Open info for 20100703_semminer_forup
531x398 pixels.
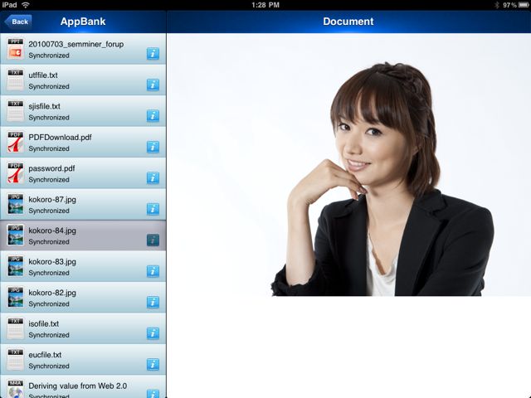click(x=153, y=53)
